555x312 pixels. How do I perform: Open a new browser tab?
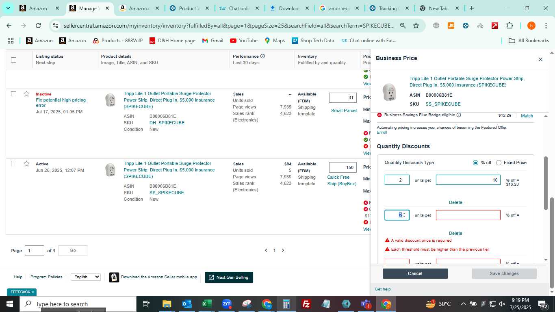472,8
